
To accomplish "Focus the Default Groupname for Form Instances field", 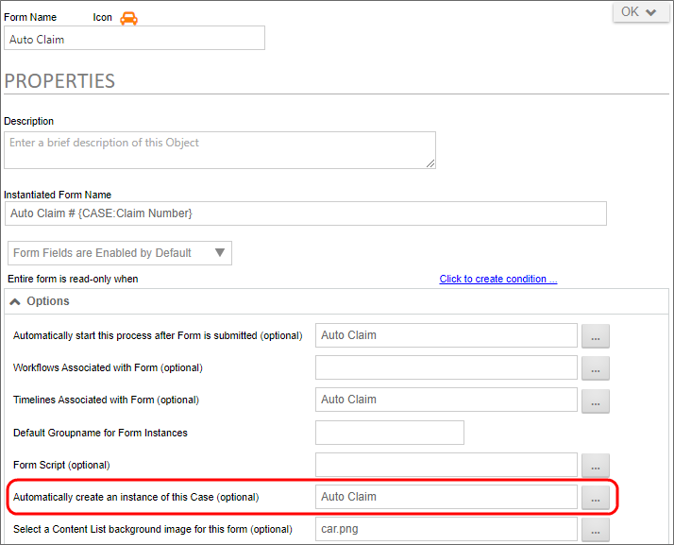I will point(389,433).
